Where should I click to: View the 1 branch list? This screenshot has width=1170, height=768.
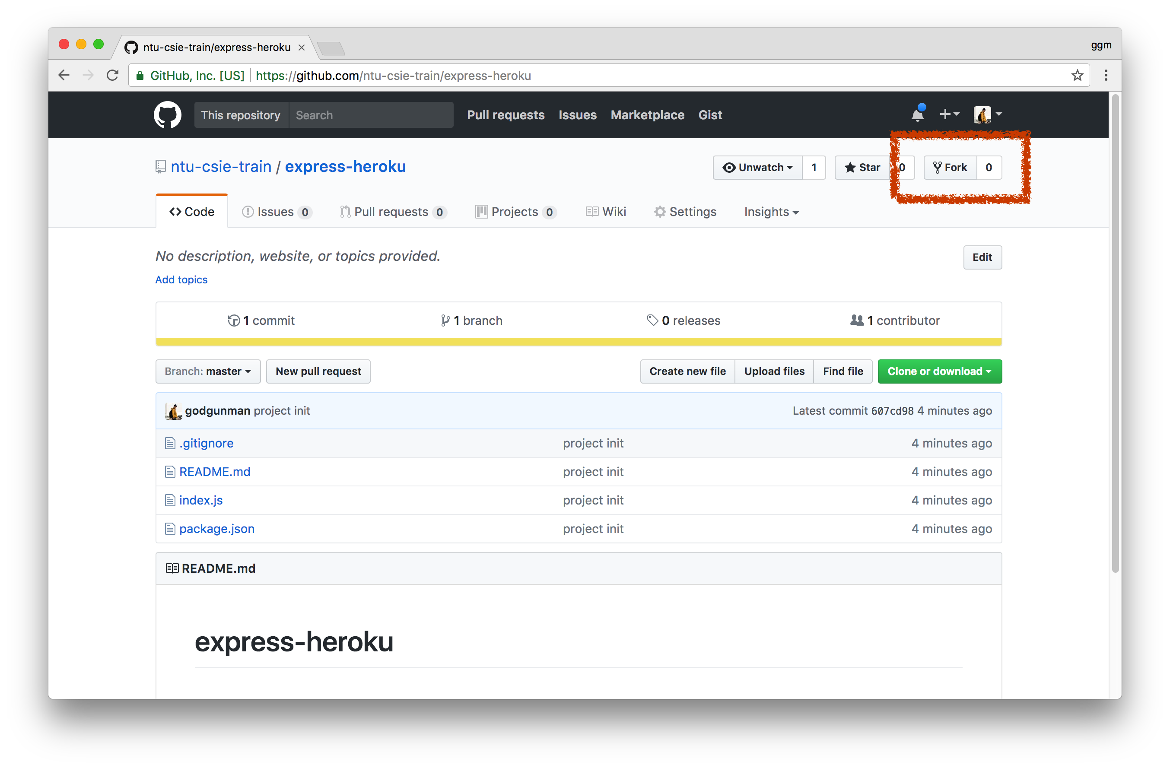(471, 321)
